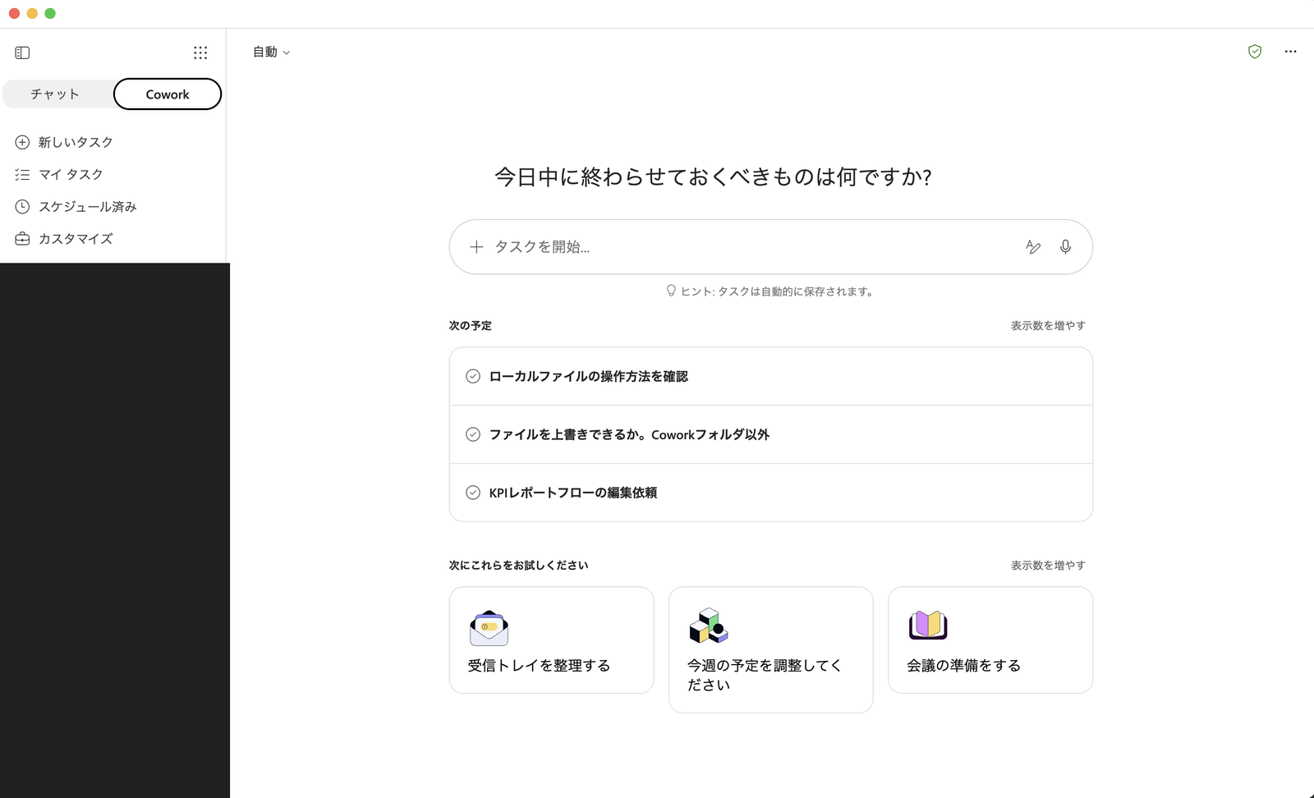Screen dimensions: 1314x798
Task: Check the circle for ローカルファイルの操作方法を確認
Action: [473, 376]
